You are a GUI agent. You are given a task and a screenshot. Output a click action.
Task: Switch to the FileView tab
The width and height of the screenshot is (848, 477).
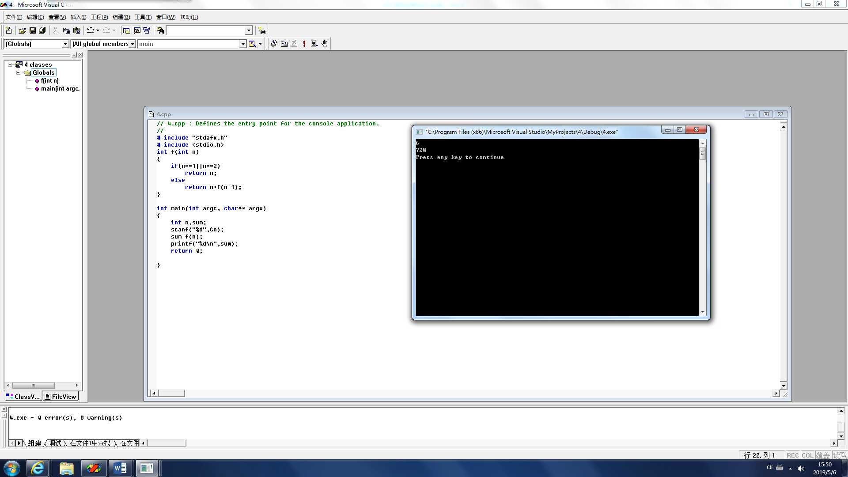[x=61, y=397]
